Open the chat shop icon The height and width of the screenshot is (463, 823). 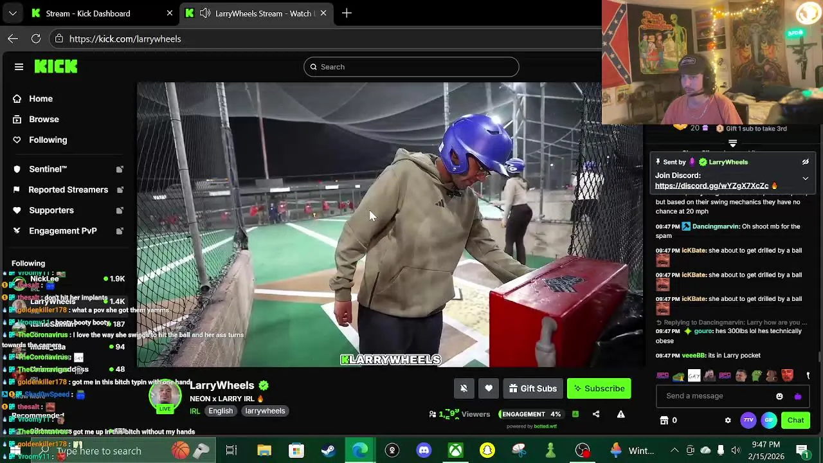(x=664, y=421)
